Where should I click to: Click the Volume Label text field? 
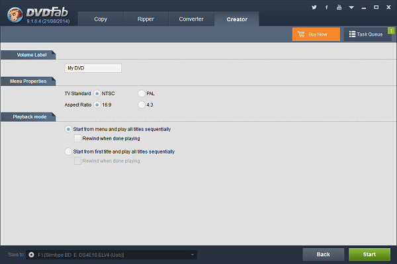point(93,68)
